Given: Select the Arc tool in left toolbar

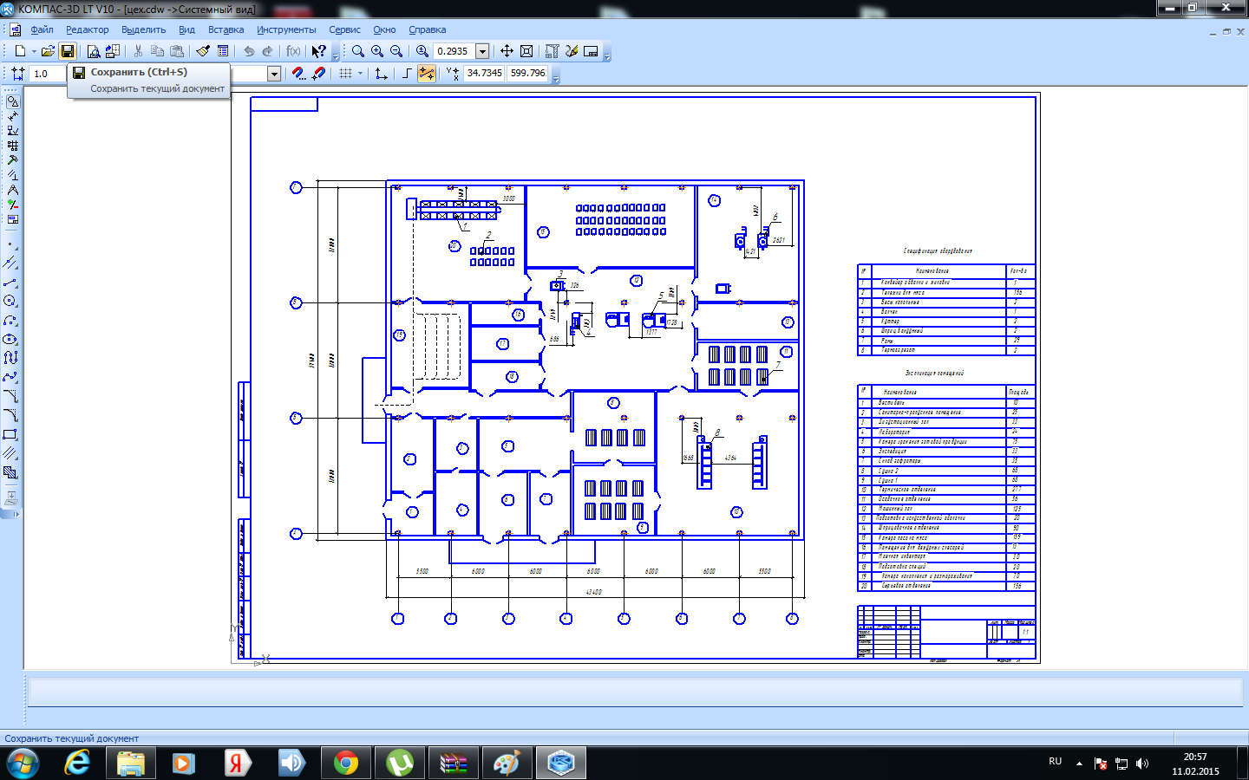Looking at the screenshot, I should pyautogui.click(x=10, y=320).
